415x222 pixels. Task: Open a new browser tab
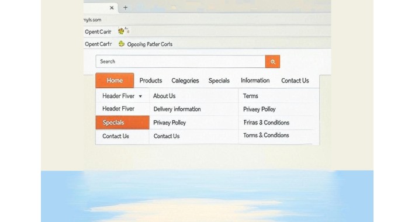126,8
